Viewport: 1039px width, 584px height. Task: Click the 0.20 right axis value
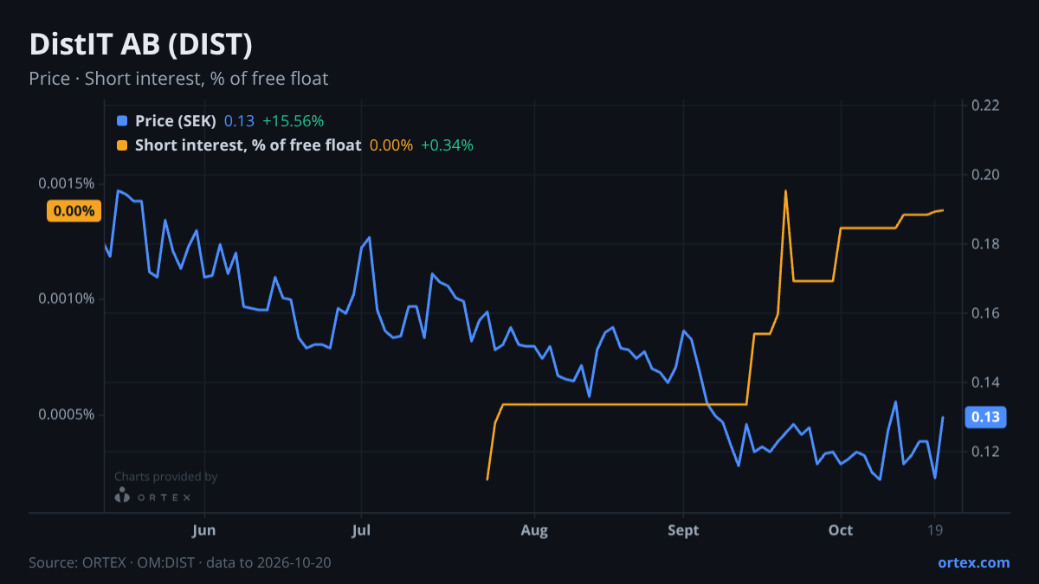[x=985, y=175]
